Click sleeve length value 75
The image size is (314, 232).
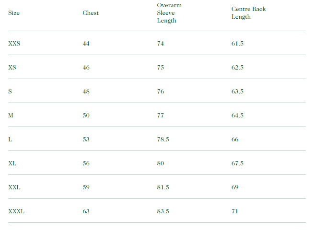161,68
